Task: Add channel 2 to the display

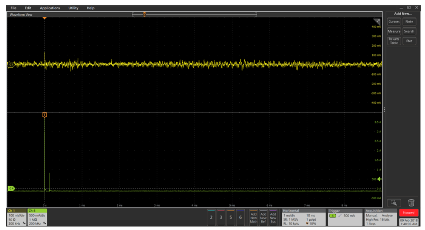Action: click(211, 217)
